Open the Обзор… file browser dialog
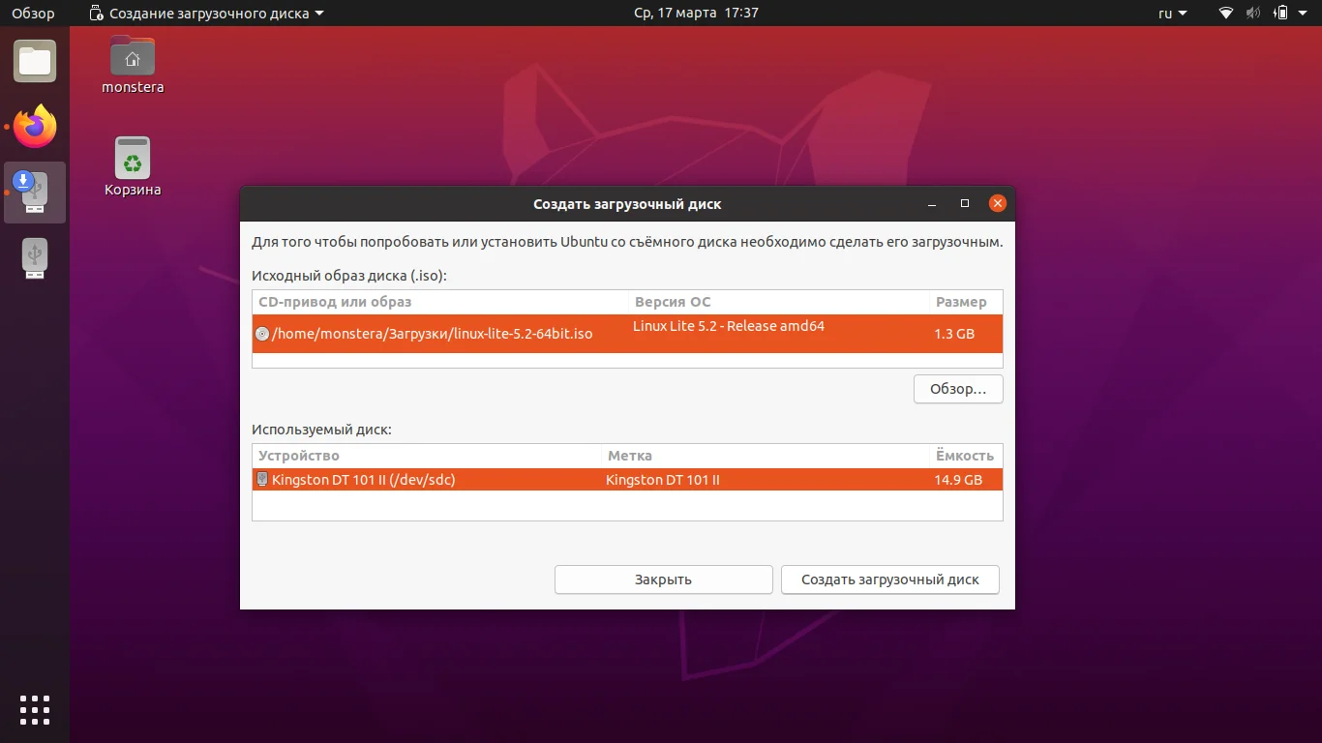1322x743 pixels. 958,389
